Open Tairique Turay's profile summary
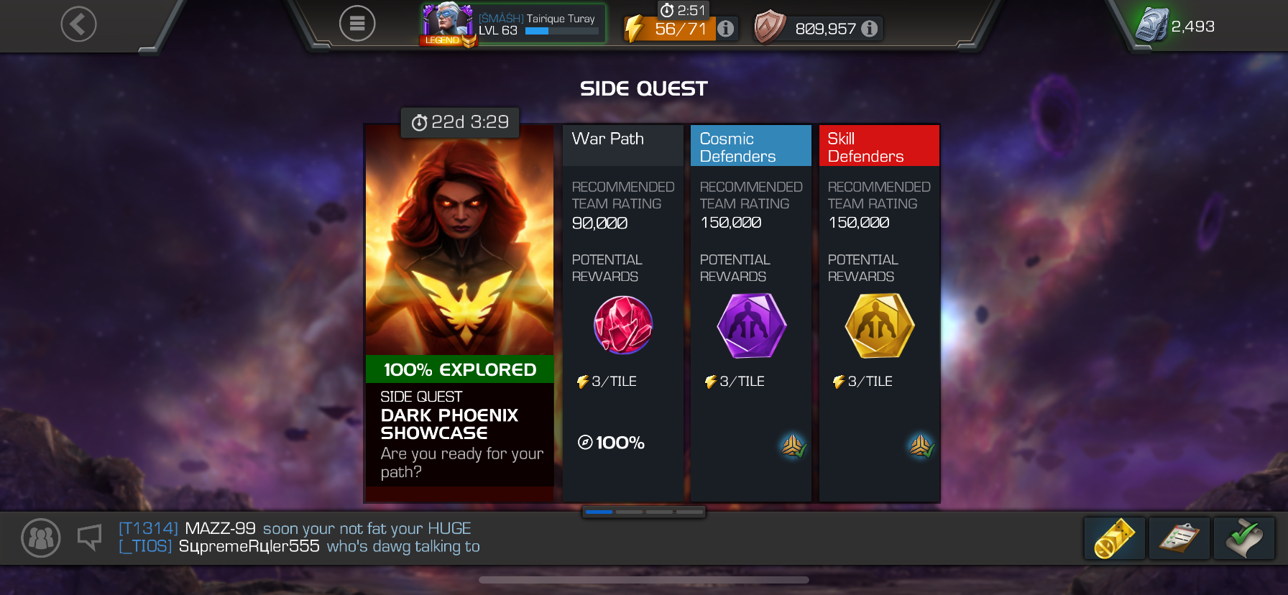1288x595 pixels. [513, 24]
